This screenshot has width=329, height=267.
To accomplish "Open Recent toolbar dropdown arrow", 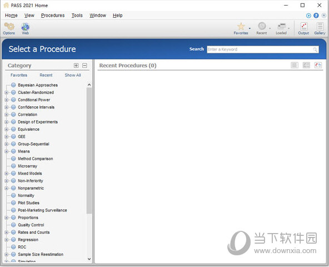I will 270,28.
